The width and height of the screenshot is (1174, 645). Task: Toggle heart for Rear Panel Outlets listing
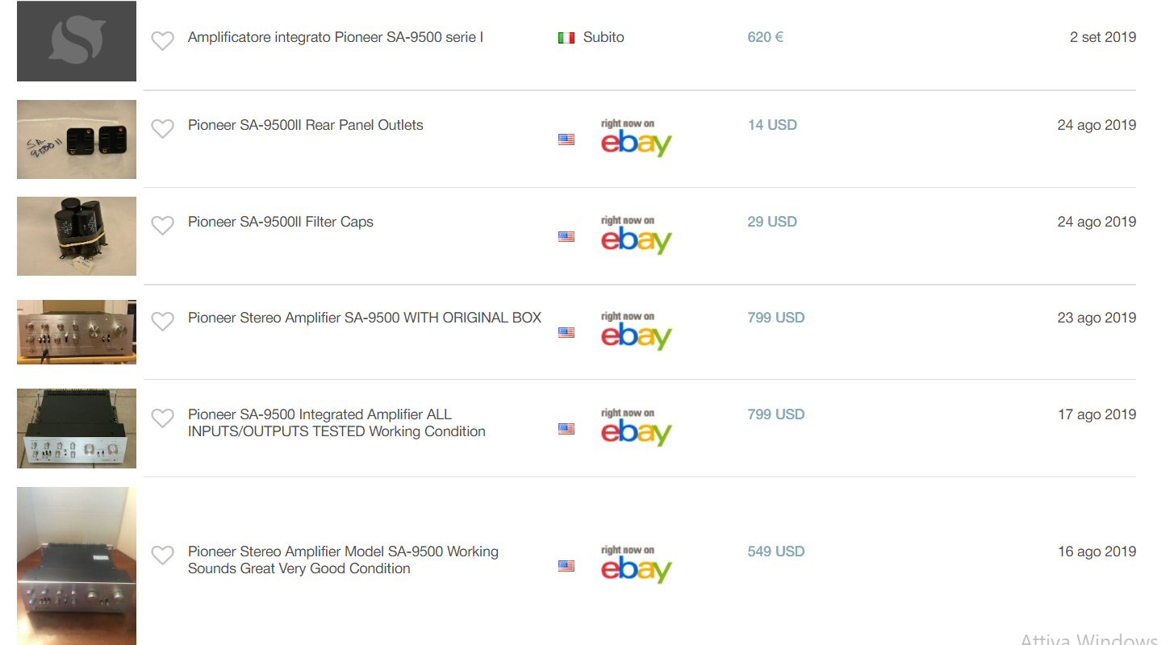[x=162, y=128]
